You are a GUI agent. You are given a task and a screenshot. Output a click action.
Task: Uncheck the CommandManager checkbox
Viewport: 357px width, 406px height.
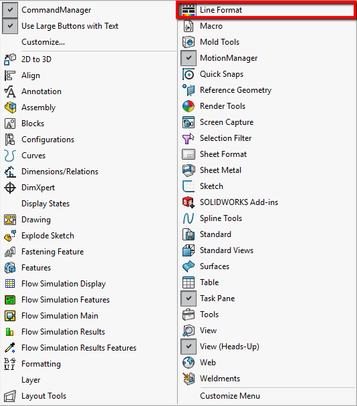[x=10, y=10]
